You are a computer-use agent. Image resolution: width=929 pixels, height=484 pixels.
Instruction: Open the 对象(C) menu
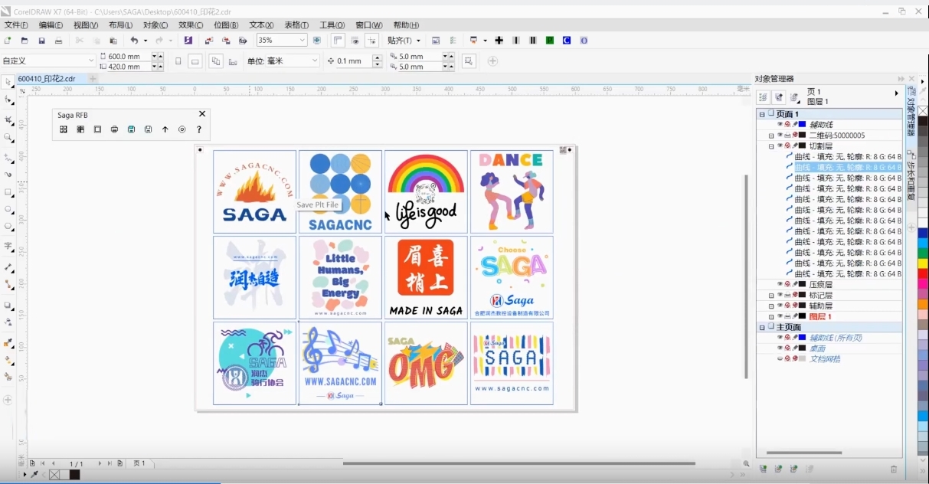point(155,25)
